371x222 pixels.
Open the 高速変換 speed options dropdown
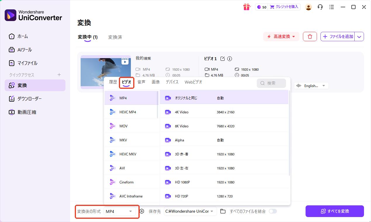point(281,36)
